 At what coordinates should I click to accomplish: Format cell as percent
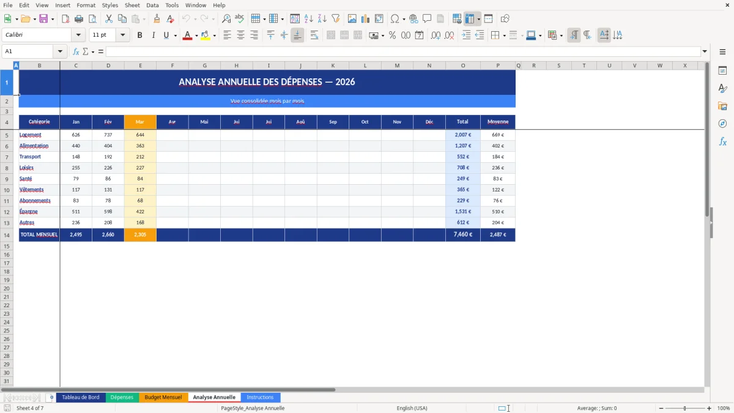pos(393,35)
